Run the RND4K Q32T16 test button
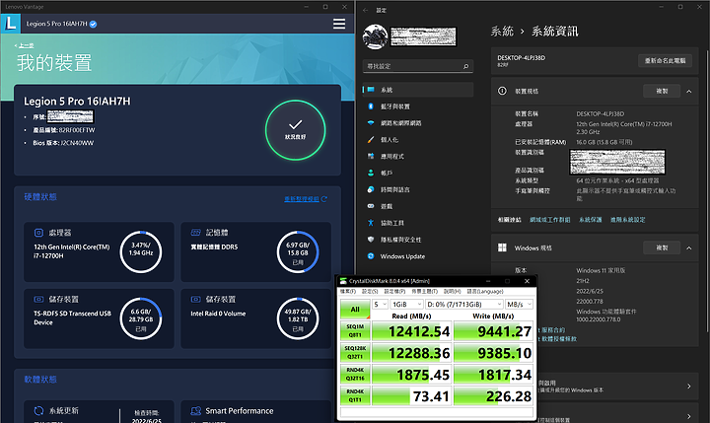This screenshot has width=710, height=423. tap(355, 374)
